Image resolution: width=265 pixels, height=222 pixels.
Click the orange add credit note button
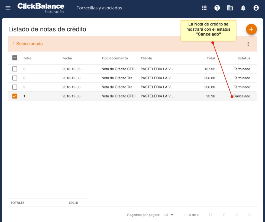click(x=251, y=29)
